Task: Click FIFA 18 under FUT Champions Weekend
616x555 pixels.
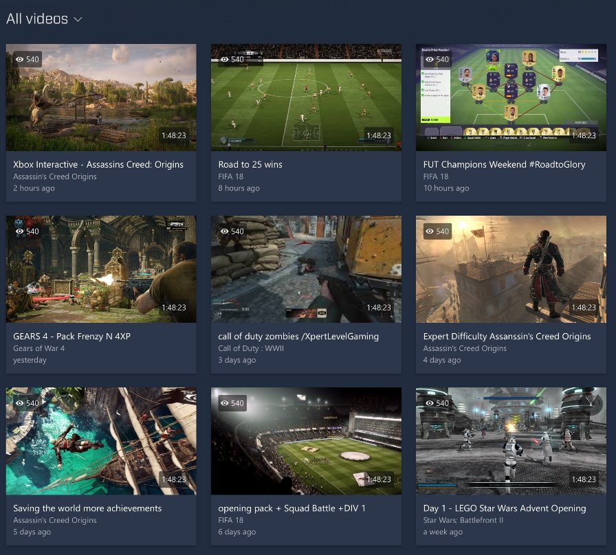Action: coord(436,177)
